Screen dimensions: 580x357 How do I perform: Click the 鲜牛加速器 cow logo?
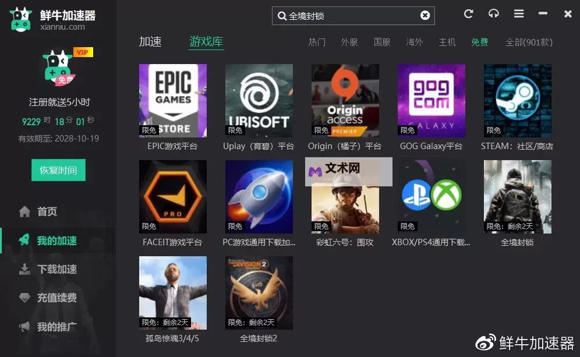(x=20, y=19)
